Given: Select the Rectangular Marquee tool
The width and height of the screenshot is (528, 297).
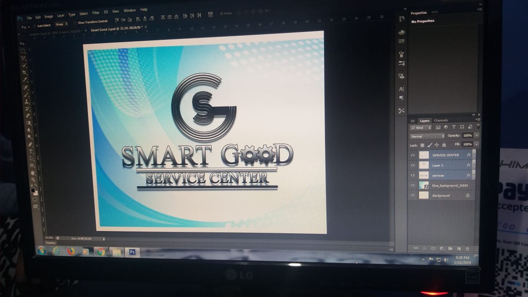Looking at the screenshot, I should (x=22, y=50).
